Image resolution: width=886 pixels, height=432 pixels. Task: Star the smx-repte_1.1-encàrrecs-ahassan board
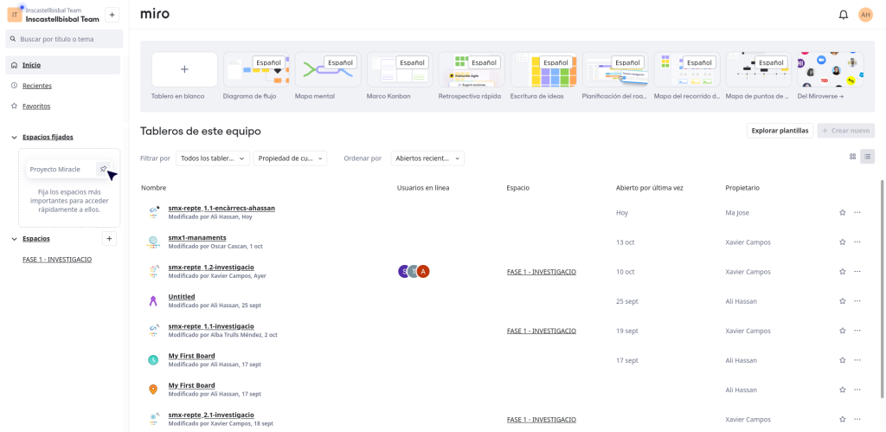click(842, 213)
